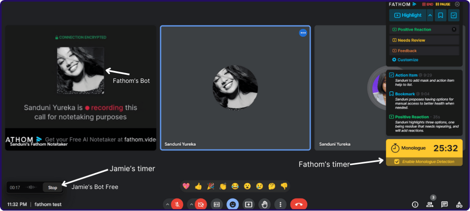Send the laughing with tears emoji
The image size is (470, 211).
(x=235, y=186)
